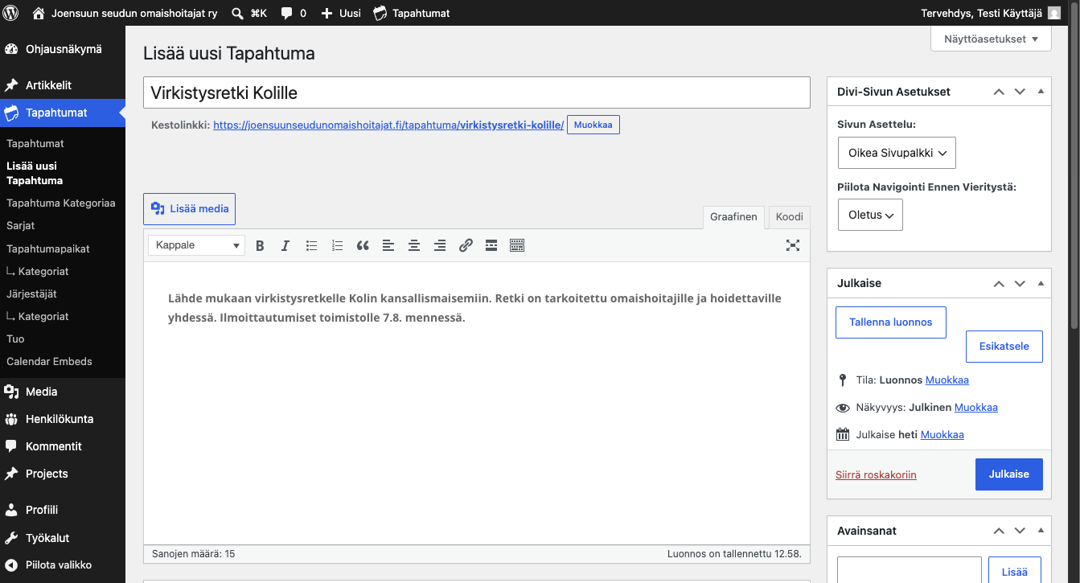Switch to Koodi editor tab
This screenshot has height=583, width=1080.
[x=789, y=217]
